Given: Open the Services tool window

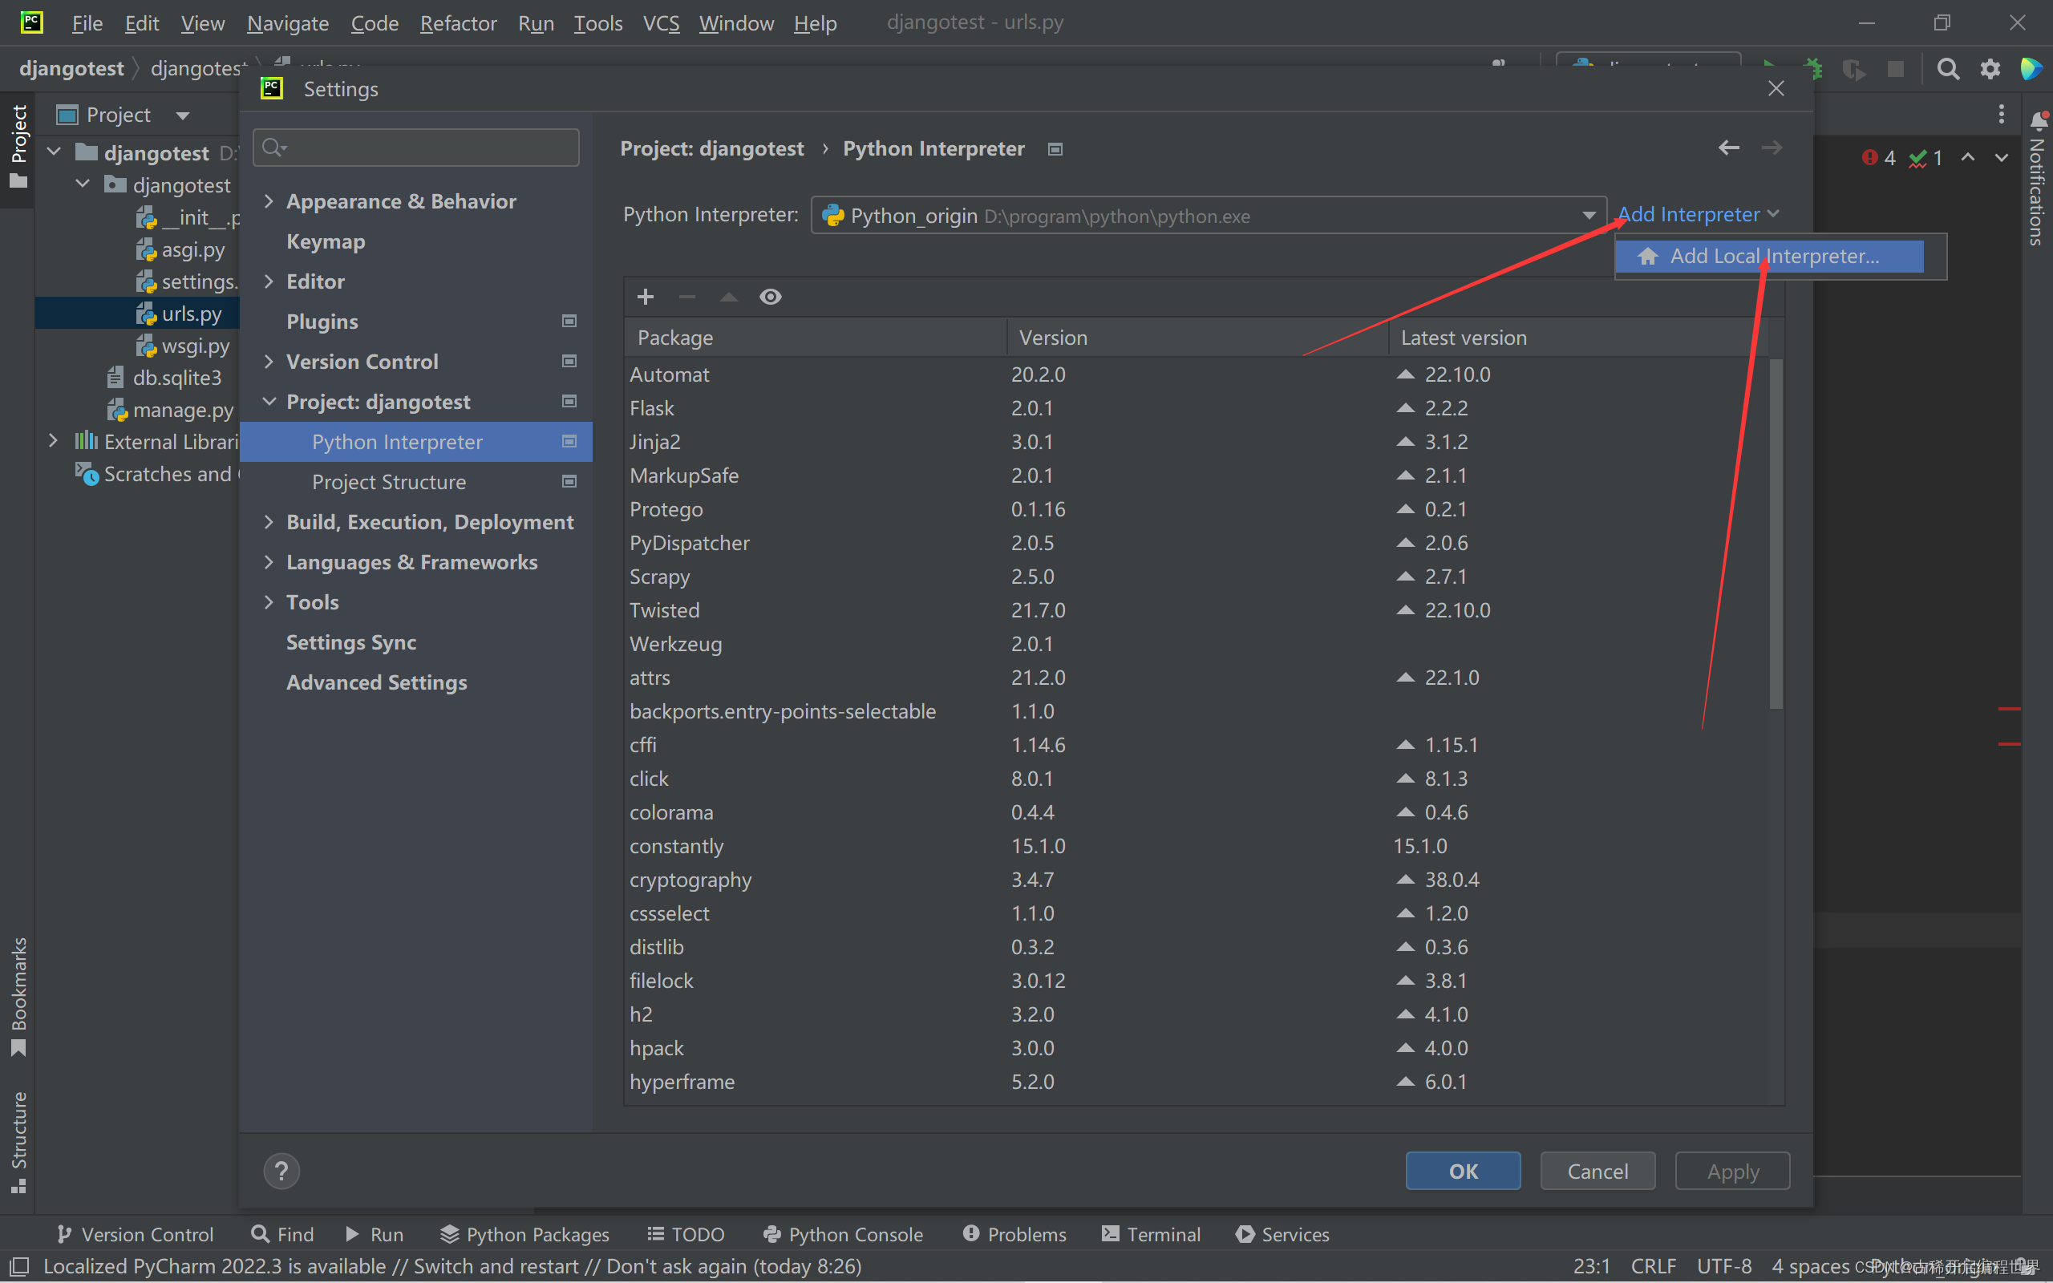Looking at the screenshot, I should tap(1282, 1234).
